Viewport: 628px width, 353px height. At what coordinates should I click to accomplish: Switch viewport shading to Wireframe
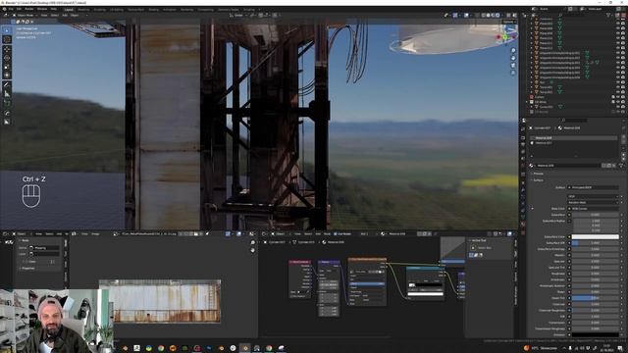click(484, 16)
